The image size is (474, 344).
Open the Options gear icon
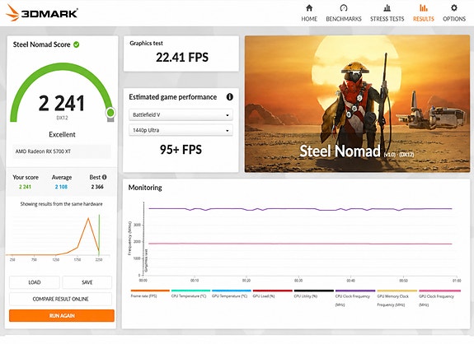454,8
